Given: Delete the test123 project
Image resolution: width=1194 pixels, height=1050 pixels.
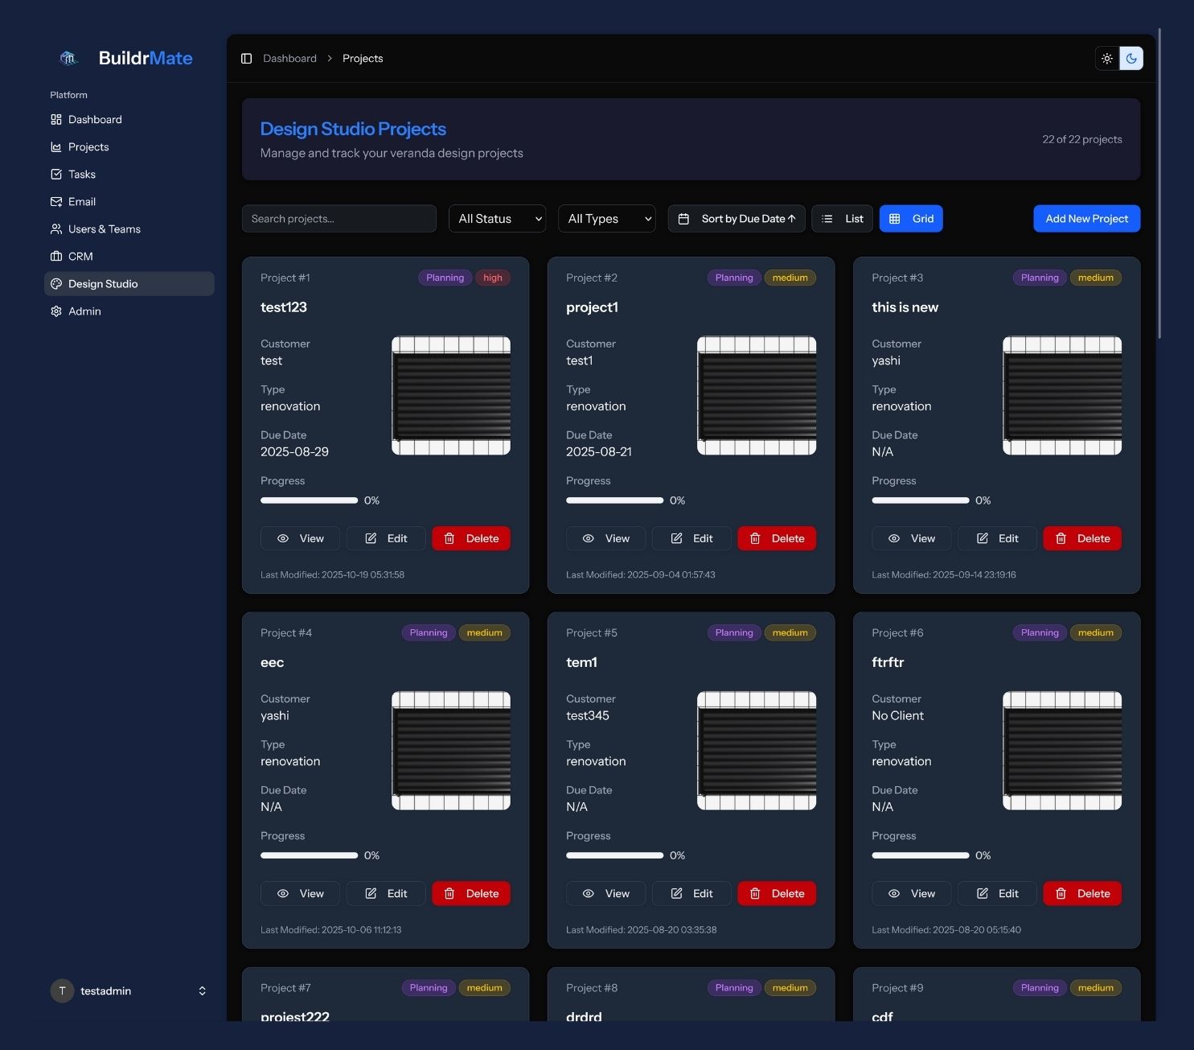Looking at the screenshot, I should click(x=471, y=538).
